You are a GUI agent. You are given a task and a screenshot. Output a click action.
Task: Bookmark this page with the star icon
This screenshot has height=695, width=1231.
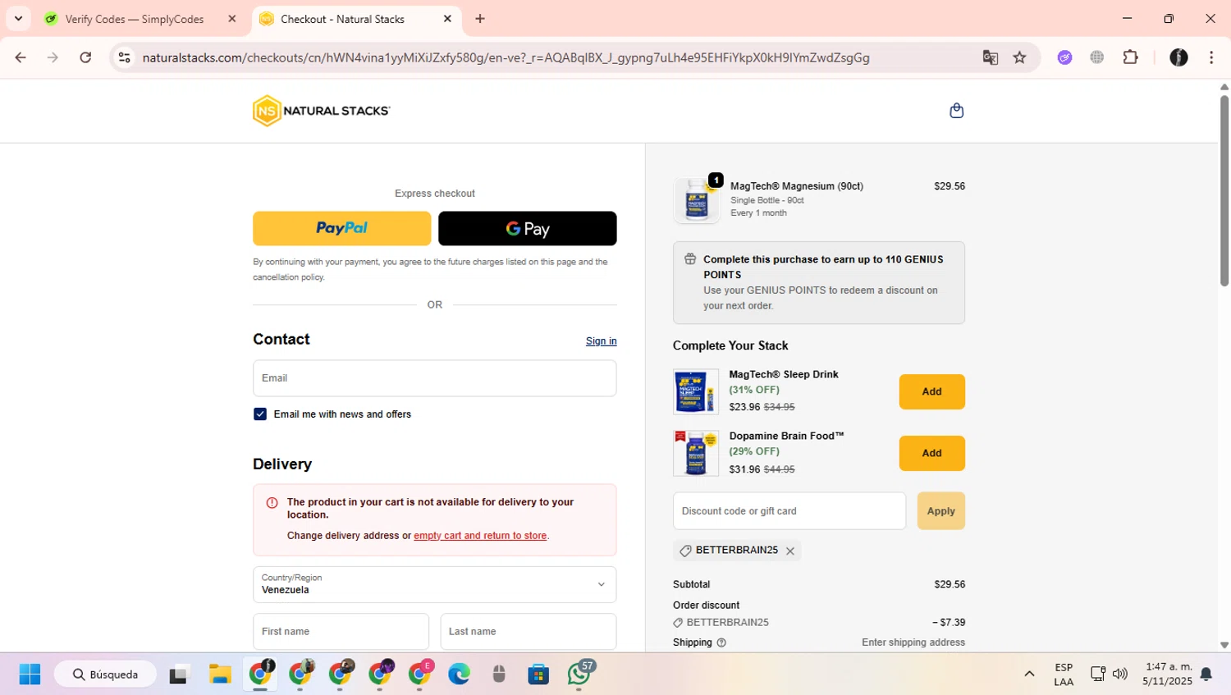pyautogui.click(x=1019, y=57)
